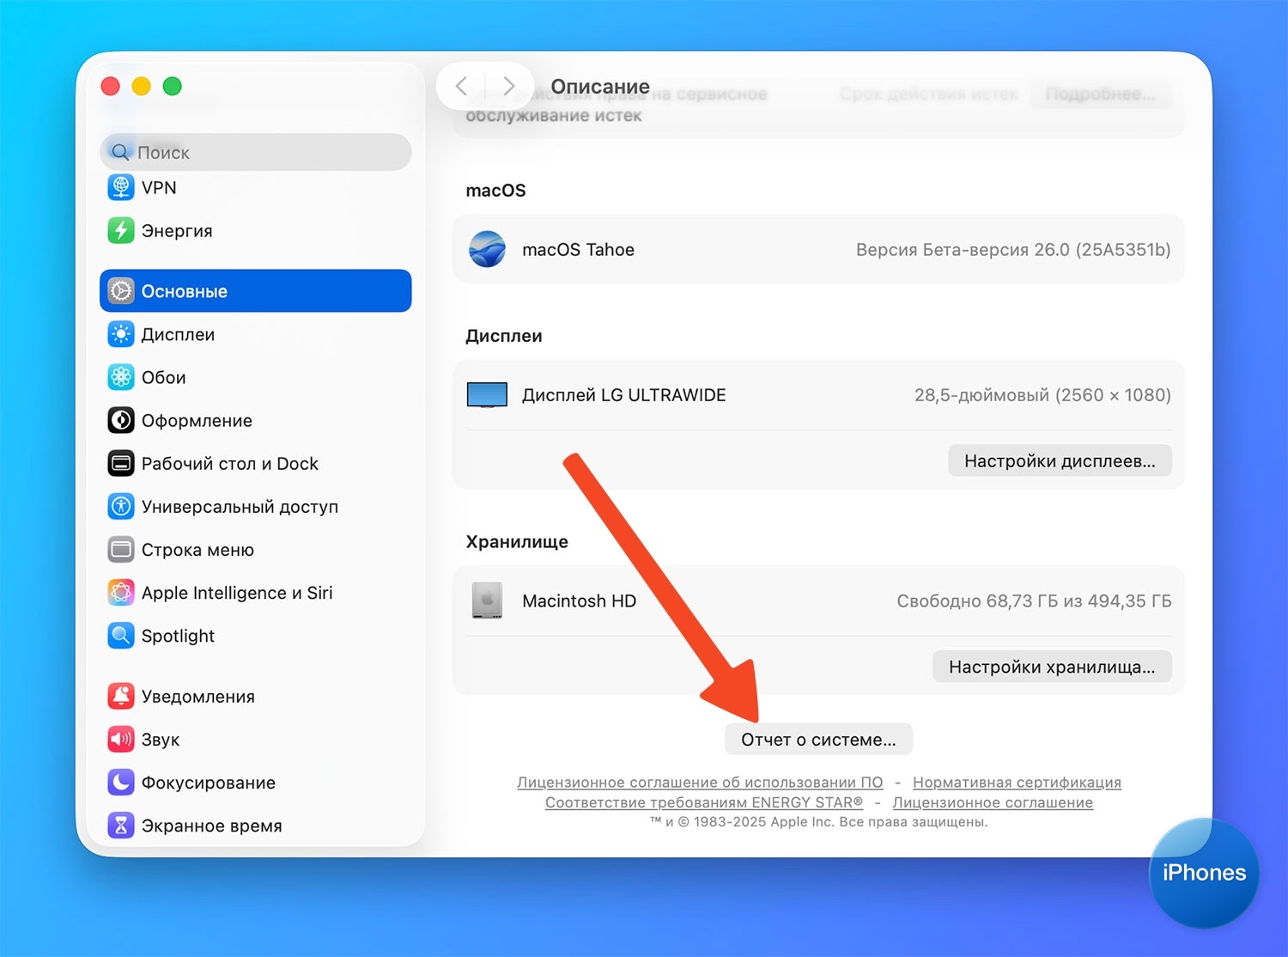Click the Рабочий стол и Dock icon

(x=121, y=463)
